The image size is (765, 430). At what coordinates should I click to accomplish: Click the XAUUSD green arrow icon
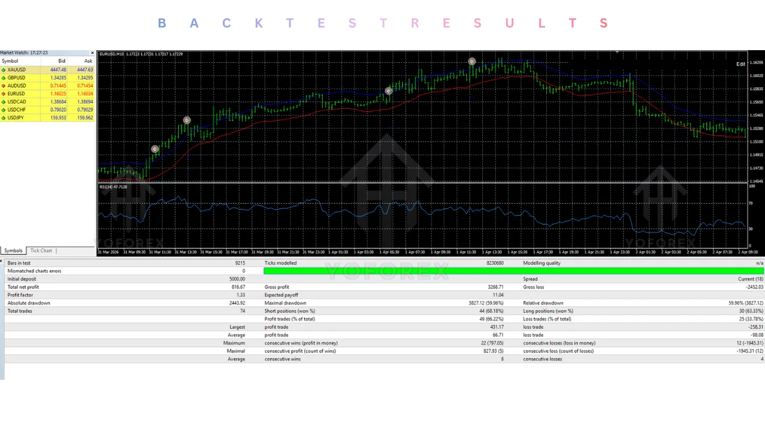[4, 70]
